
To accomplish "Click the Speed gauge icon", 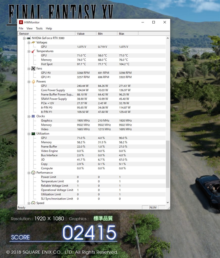I will click(x=33, y=203).
